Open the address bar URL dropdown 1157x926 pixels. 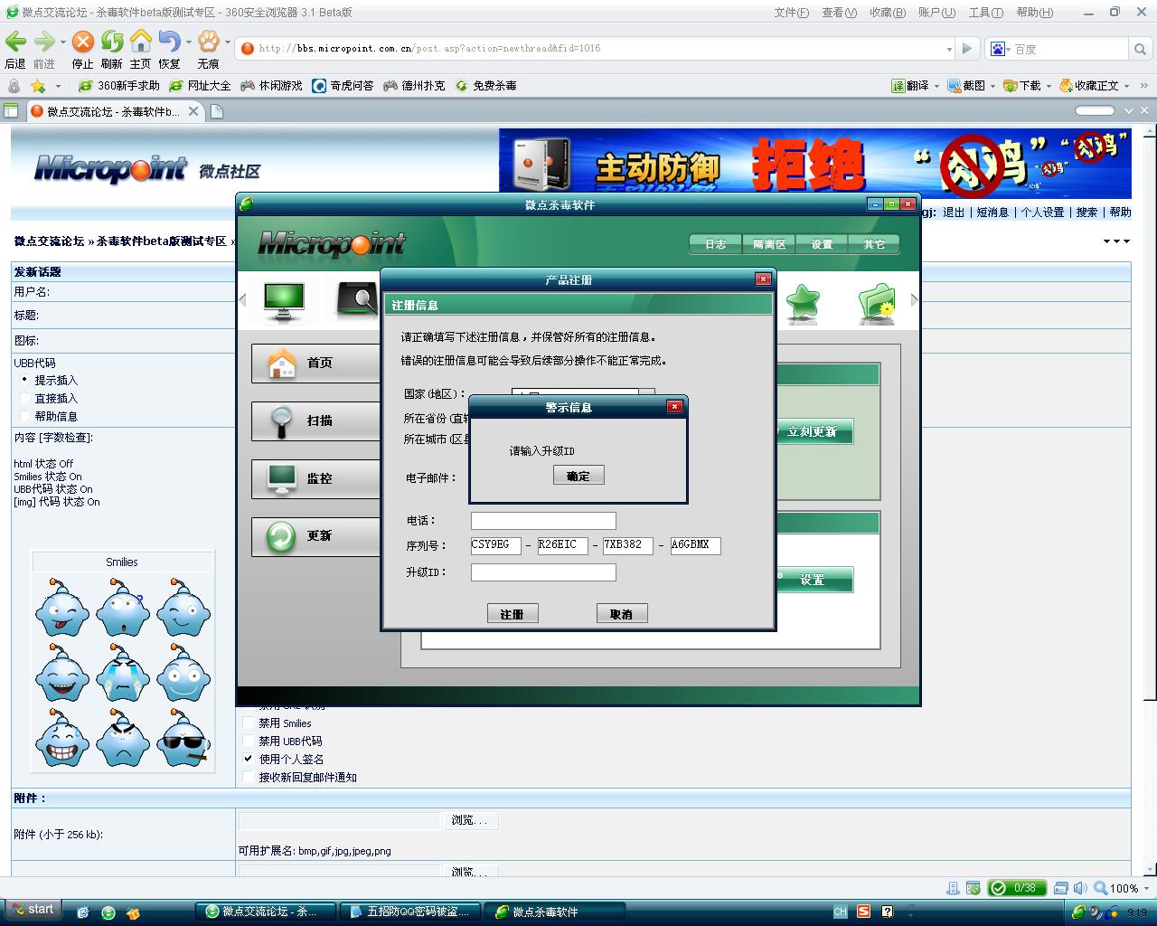(x=949, y=49)
